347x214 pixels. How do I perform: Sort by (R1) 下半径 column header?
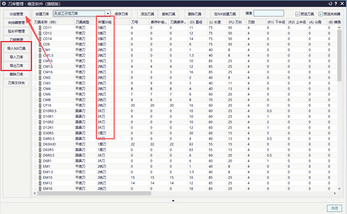pyautogui.click(x=276, y=22)
